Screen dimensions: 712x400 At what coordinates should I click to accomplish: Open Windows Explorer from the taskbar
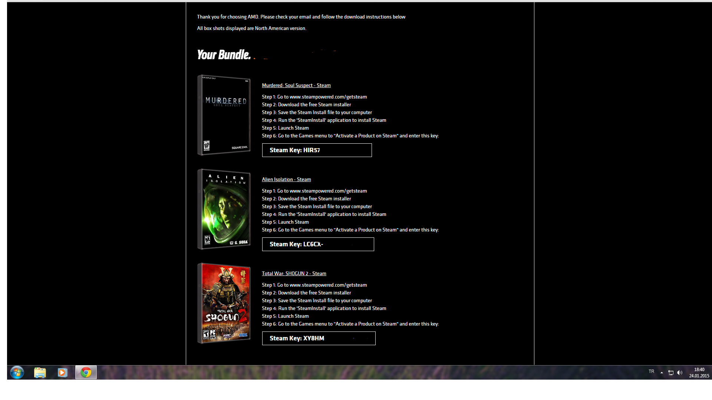(40, 372)
